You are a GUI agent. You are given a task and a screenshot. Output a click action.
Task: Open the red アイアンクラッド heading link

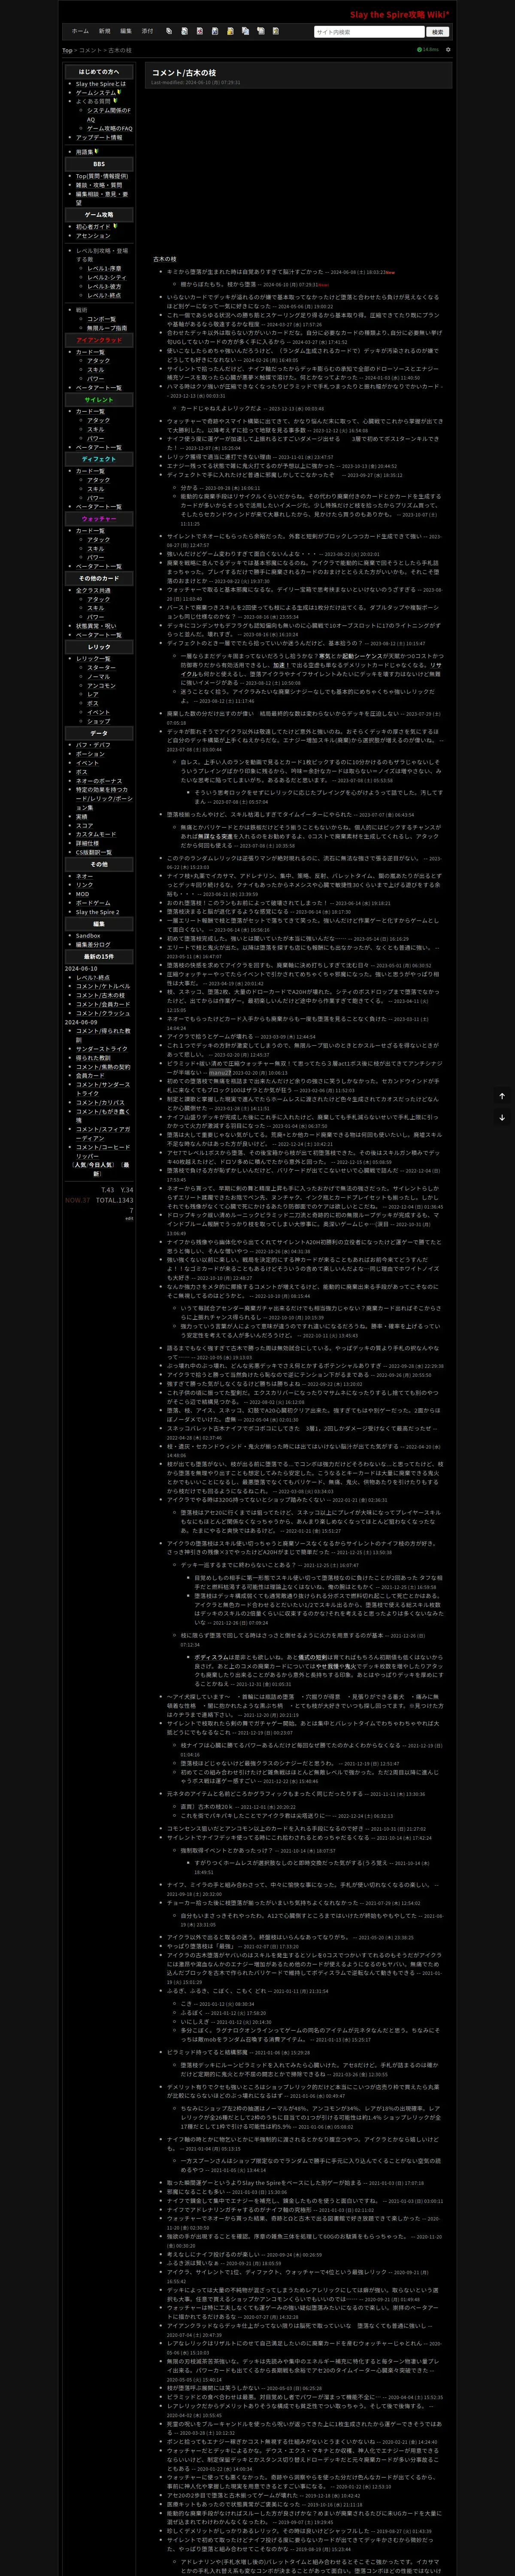click(99, 340)
